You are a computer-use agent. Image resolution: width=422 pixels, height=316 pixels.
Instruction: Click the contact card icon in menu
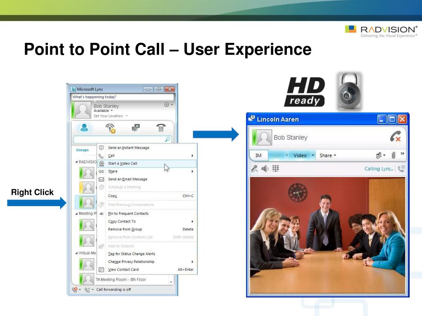pos(101,270)
